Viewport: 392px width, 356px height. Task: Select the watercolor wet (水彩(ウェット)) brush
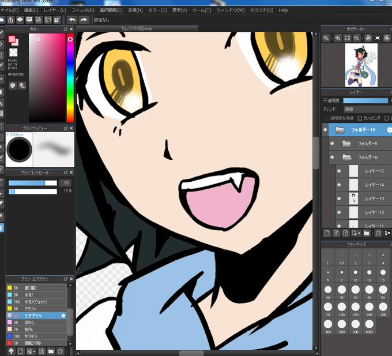click(36, 302)
